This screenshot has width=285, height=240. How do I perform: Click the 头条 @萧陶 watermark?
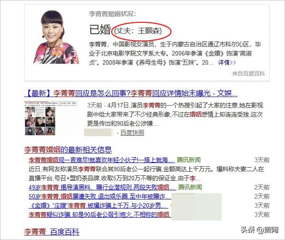point(259,230)
